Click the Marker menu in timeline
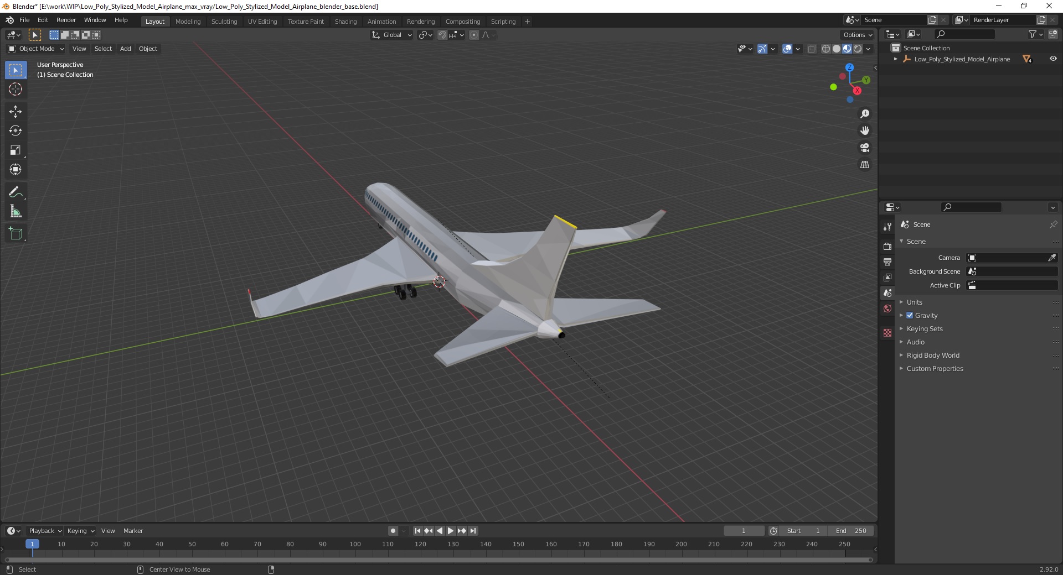 pos(133,531)
